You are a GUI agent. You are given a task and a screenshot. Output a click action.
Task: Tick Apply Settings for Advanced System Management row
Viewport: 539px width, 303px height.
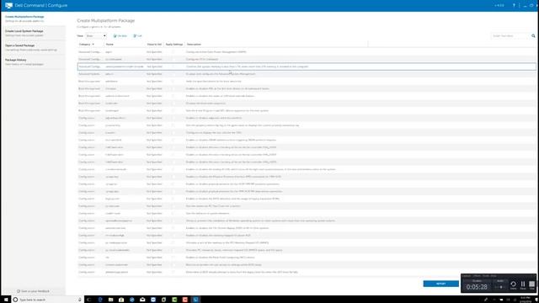[x=173, y=74]
